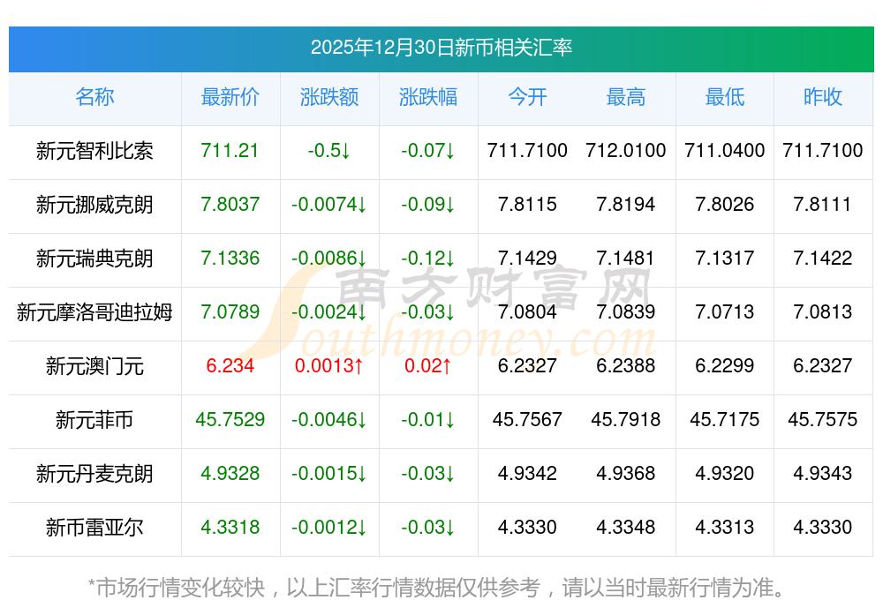Select the 新元丹麦克朗 row name
The image size is (883, 615).
tap(94, 474)
